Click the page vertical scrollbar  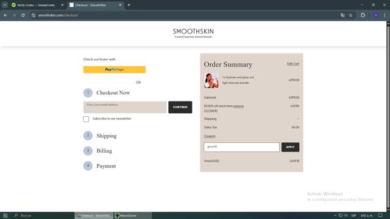point(388,116)
